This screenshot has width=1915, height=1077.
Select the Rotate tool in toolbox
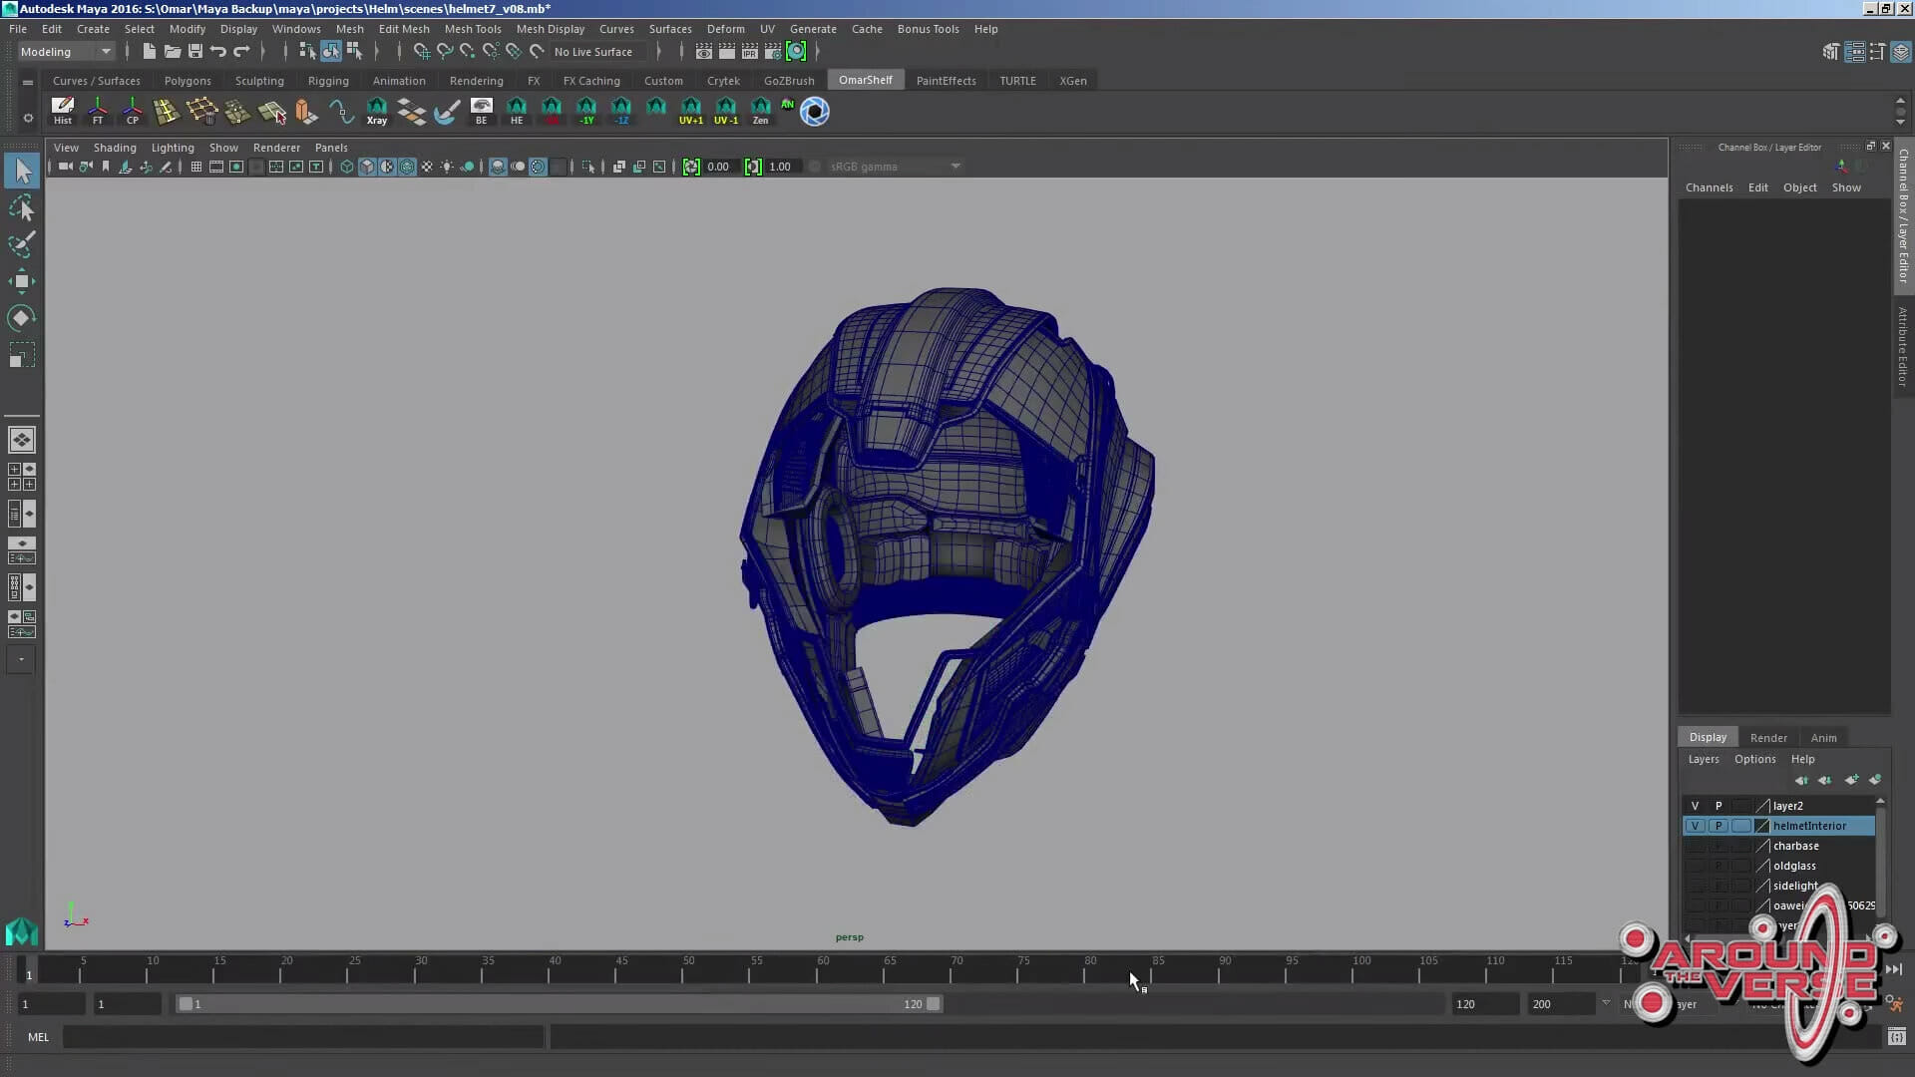pos(21,318)
